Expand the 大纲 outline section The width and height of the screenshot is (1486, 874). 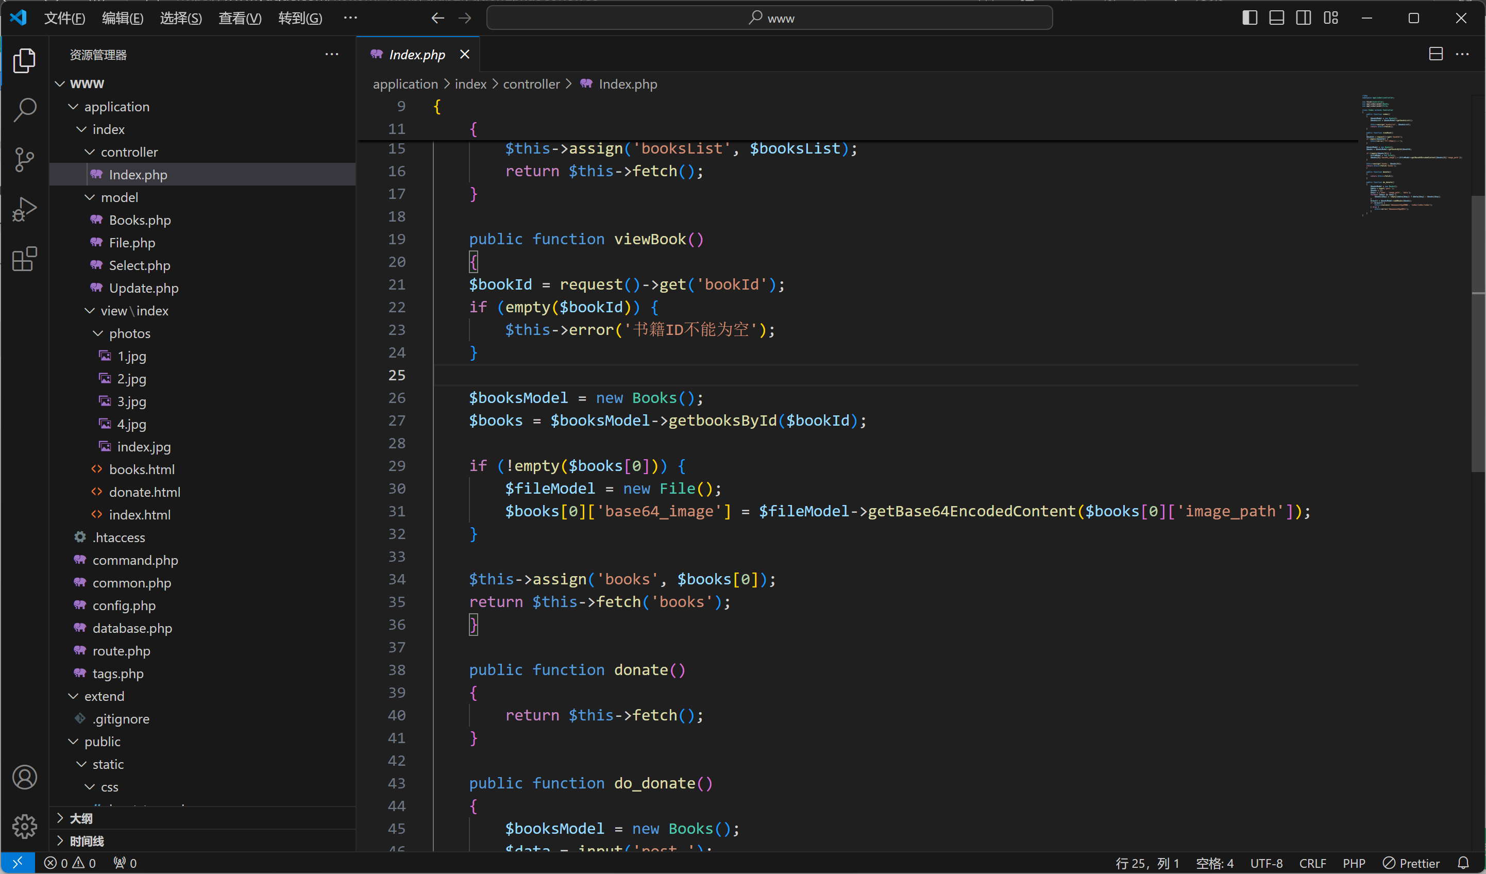click(x=81, y=818)
